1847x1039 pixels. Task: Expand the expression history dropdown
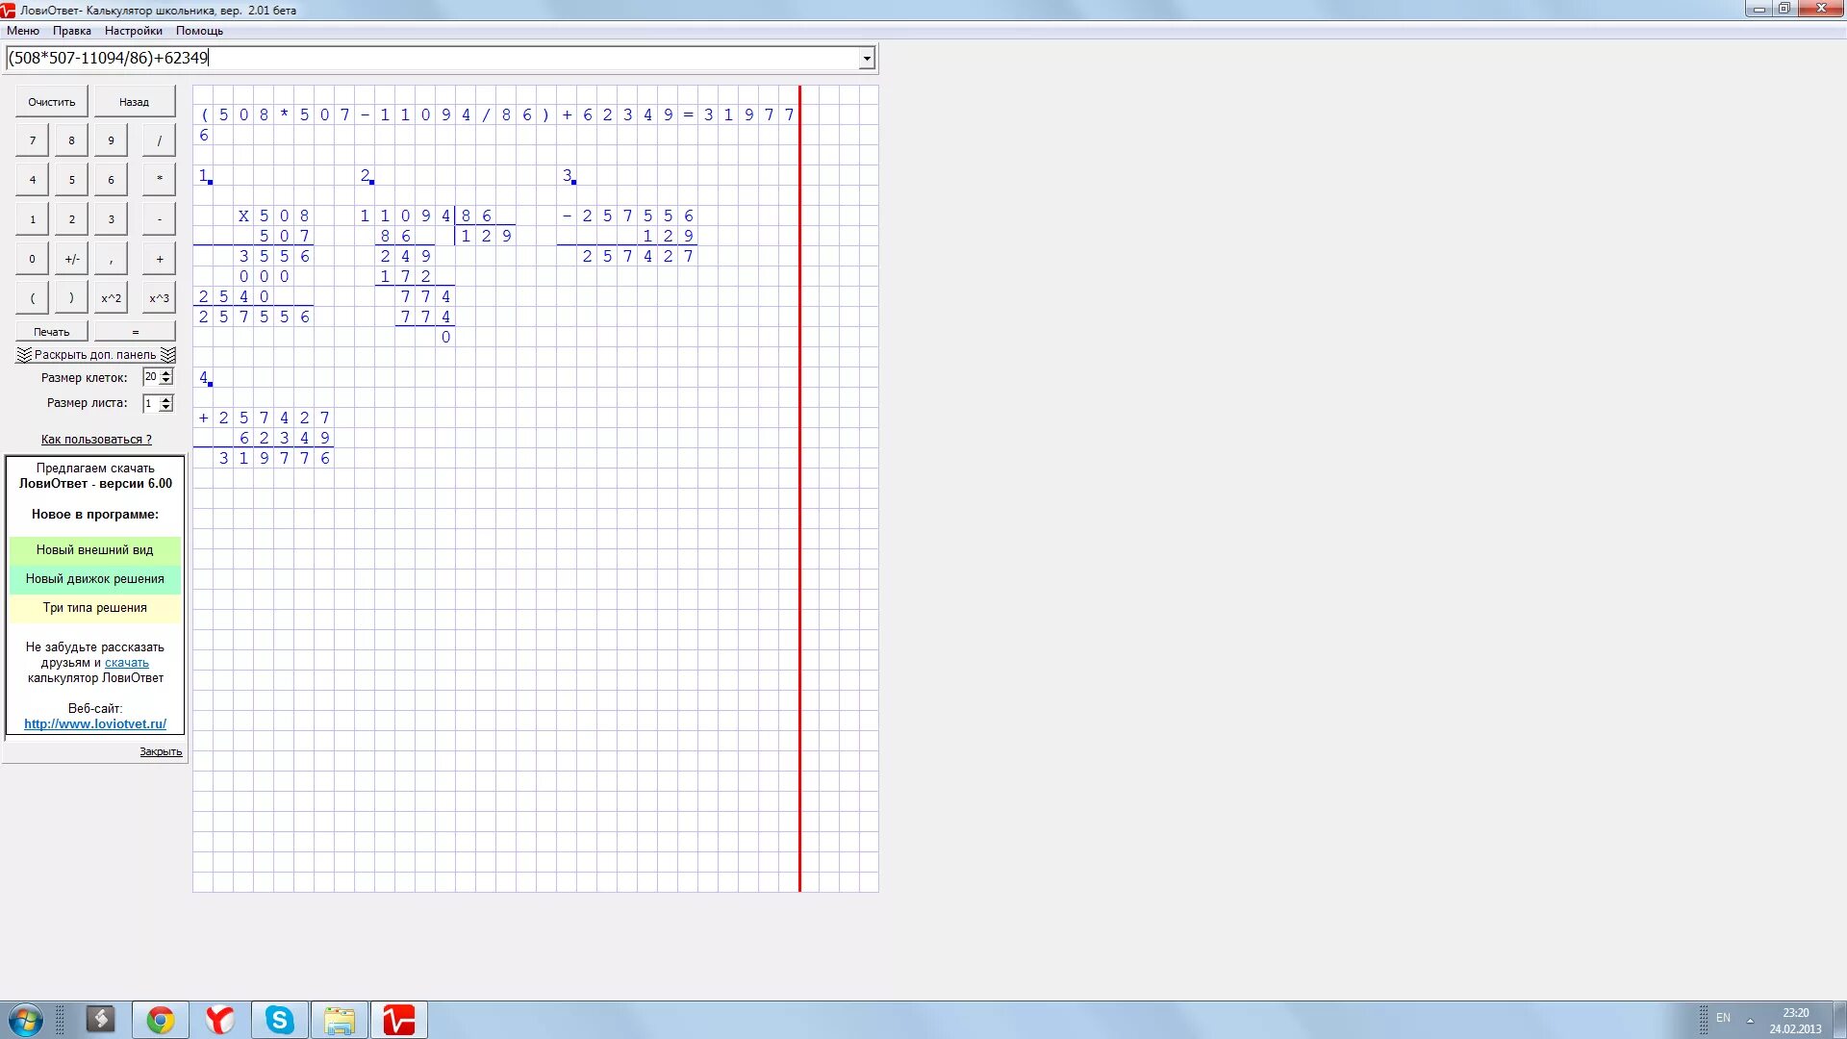tap(866, 59)
